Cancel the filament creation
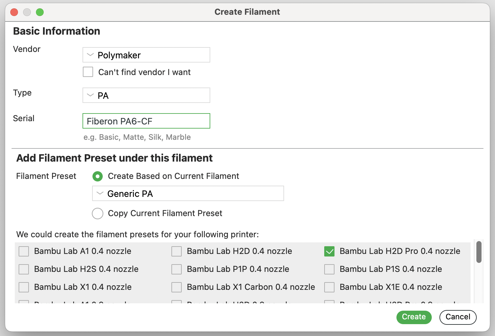Image resolution: width=495 pixels, height=336 pixels. click(x=458, y=317)
